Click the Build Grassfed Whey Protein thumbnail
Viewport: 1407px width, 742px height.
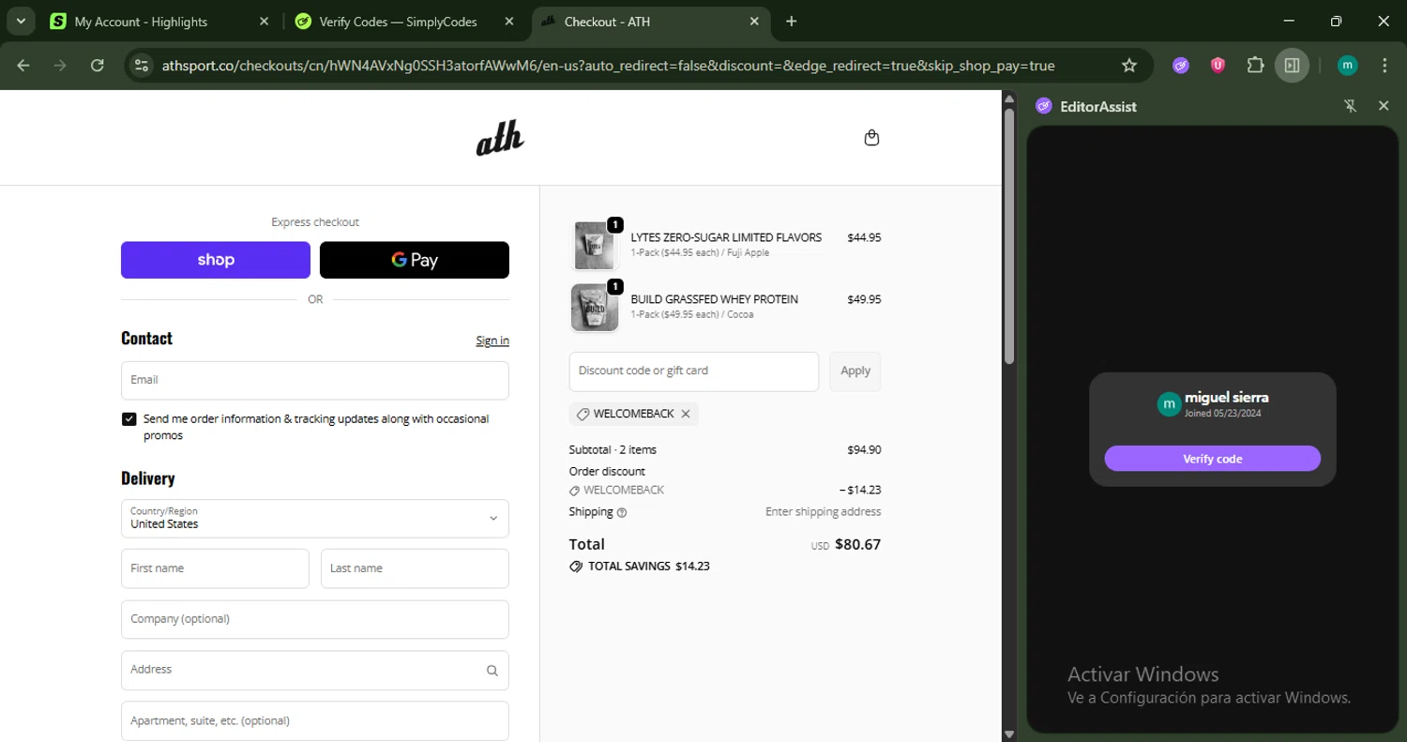pos(595,308)
